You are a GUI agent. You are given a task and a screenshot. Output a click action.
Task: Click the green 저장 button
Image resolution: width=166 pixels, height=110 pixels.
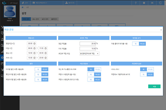point(154,86)
